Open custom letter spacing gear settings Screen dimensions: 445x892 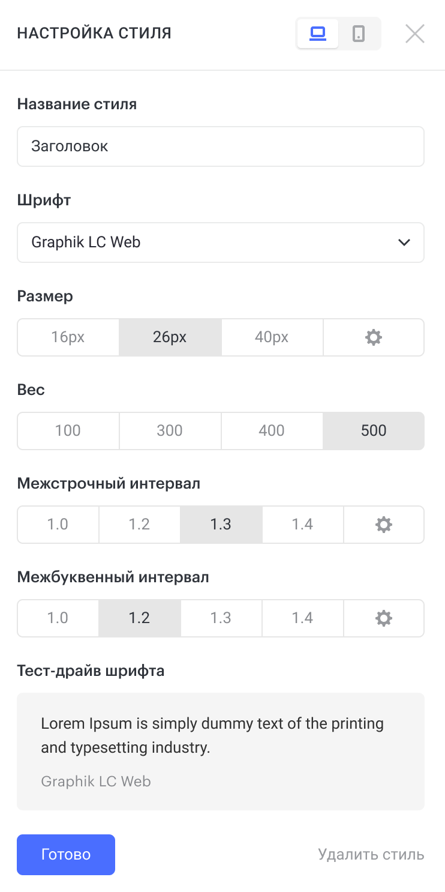click(x=383, y=618)
